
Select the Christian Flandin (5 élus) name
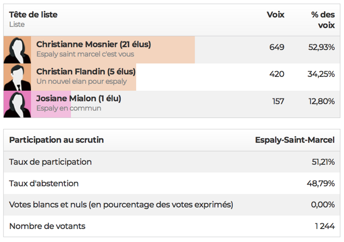click(x=86, y=71)
